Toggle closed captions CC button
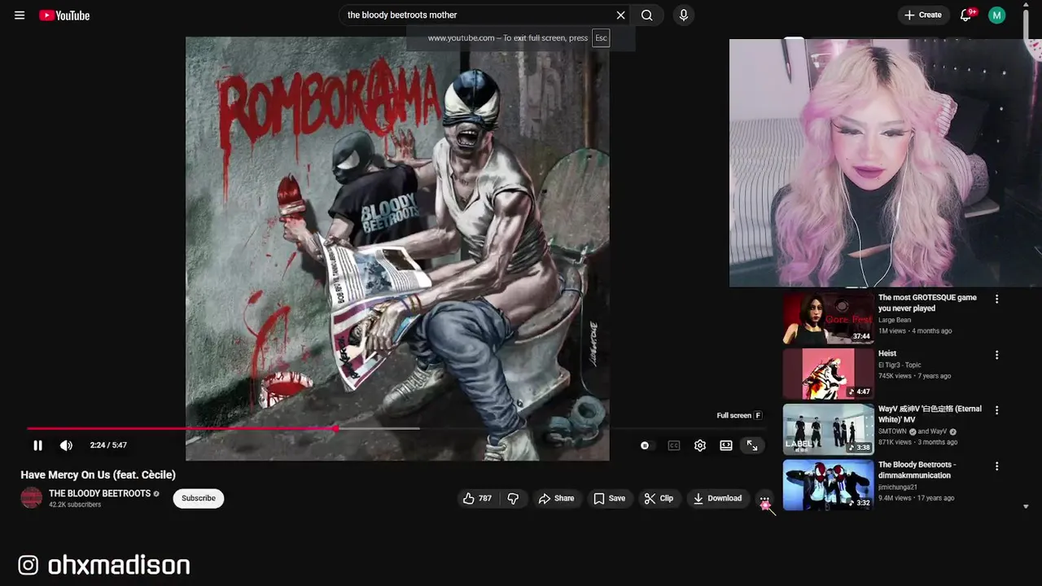1042x586 pixels. [x=674, y=445]
